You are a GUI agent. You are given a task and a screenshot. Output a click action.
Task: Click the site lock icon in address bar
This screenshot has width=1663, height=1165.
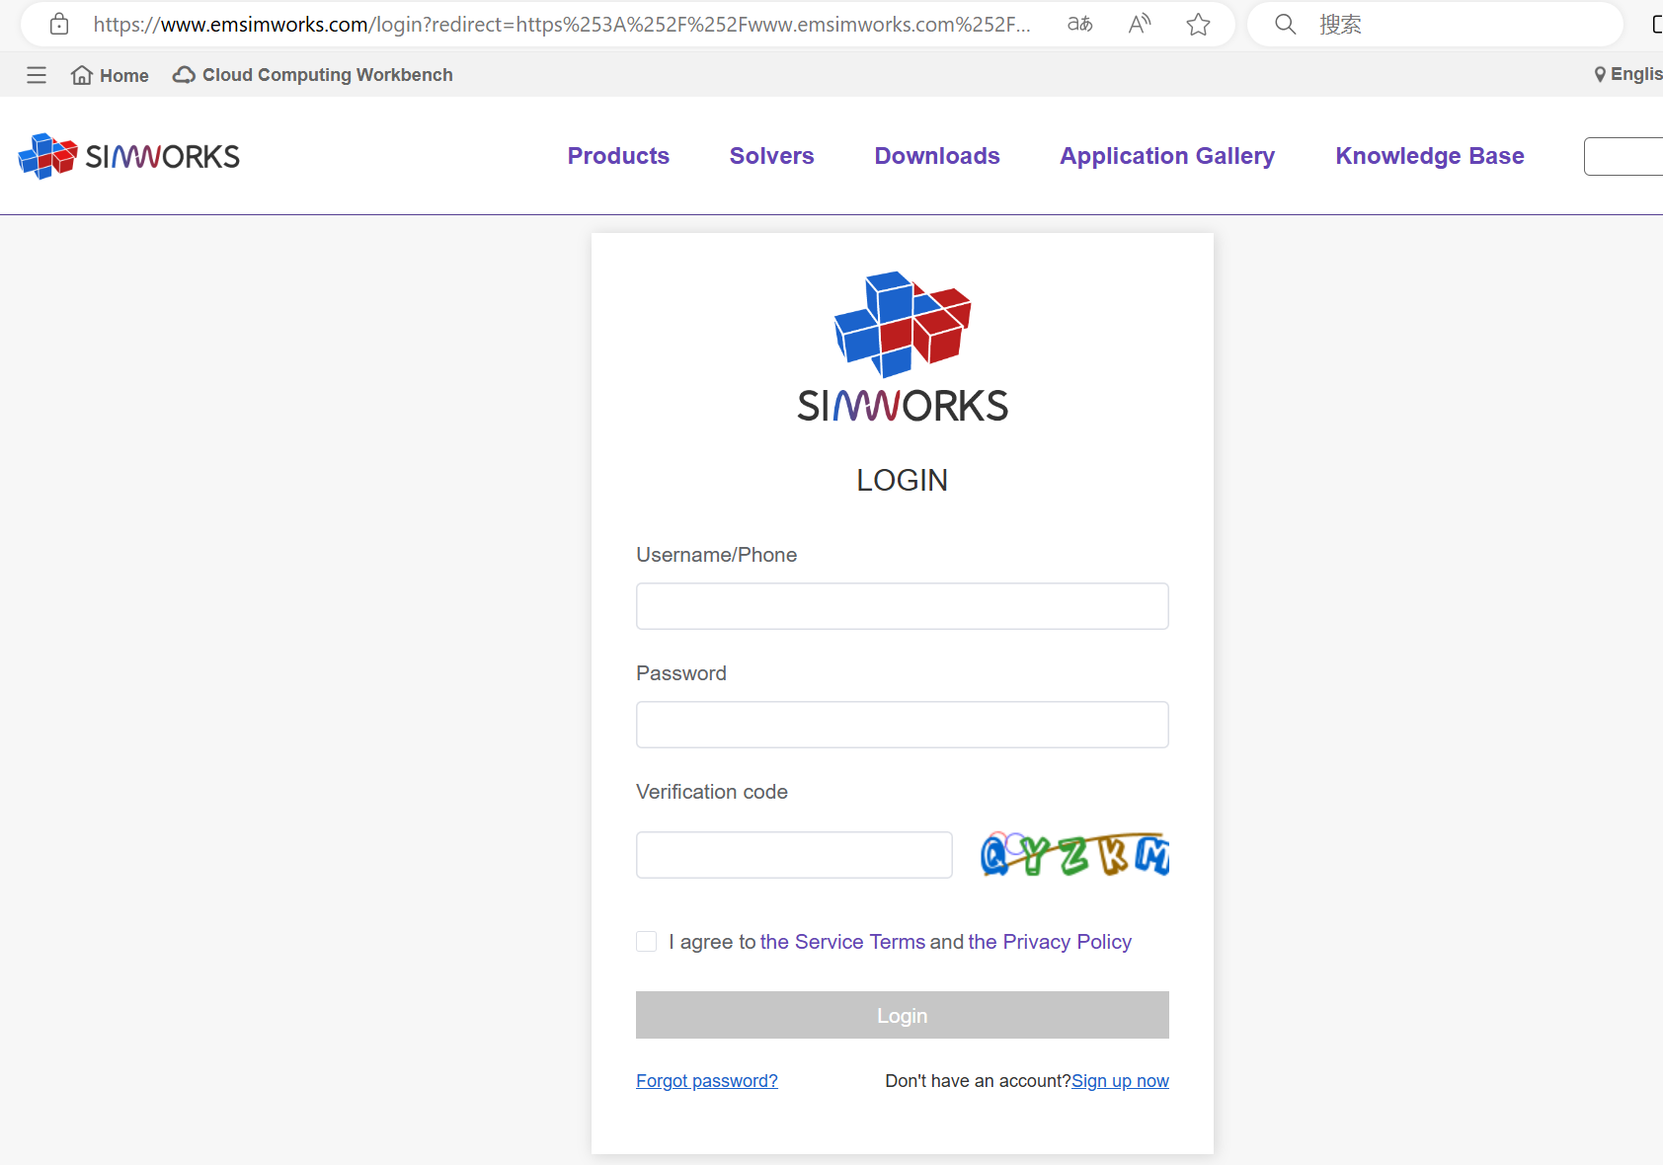pos(59,24)
